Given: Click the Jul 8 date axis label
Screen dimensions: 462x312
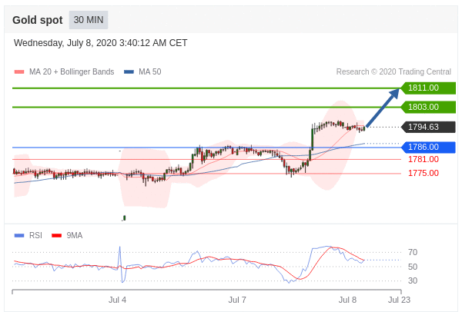Looking at the screenshot, I should pos(347,300).
